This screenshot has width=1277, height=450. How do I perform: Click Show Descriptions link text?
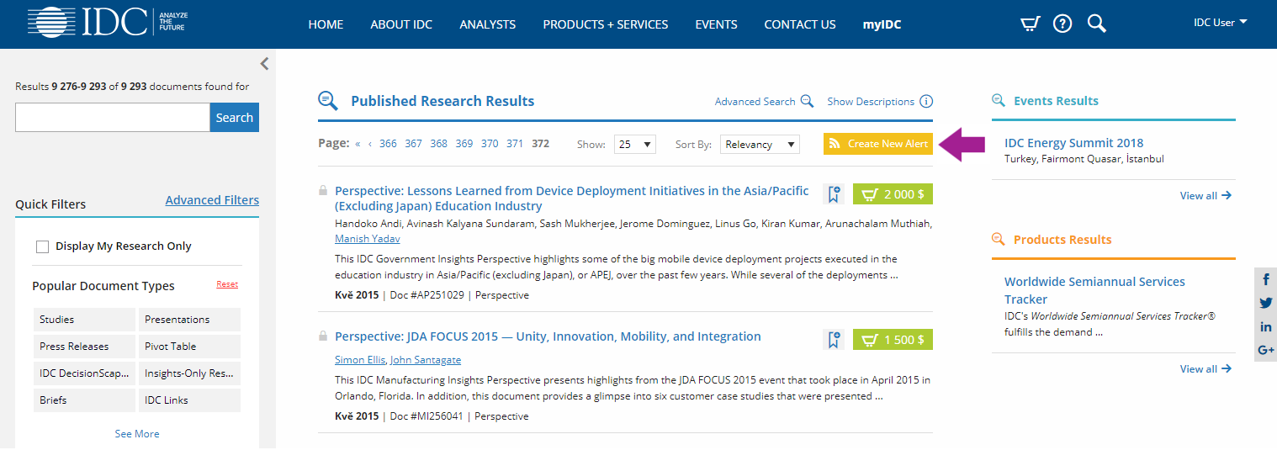tap(871, 102)
